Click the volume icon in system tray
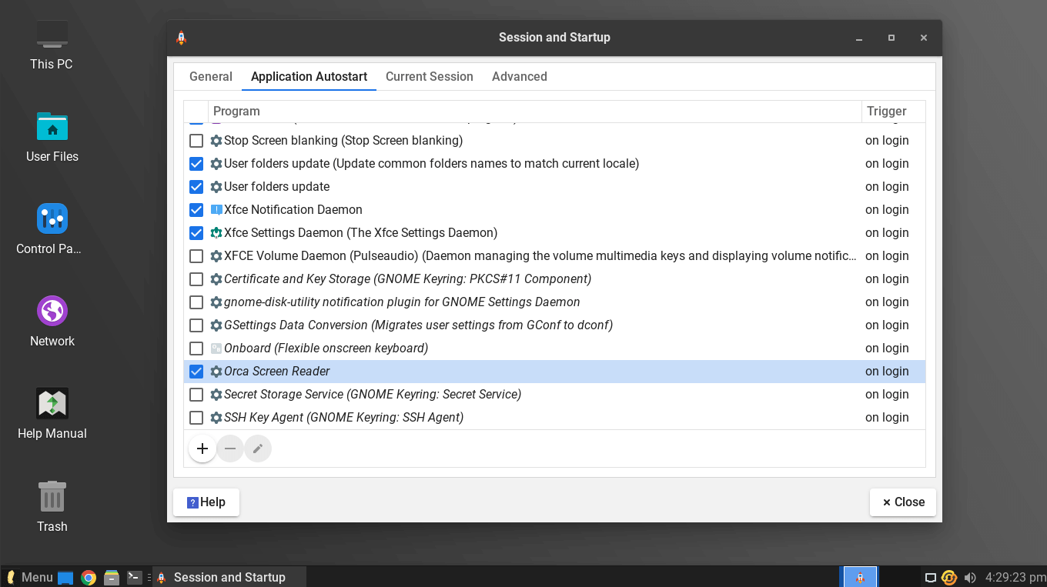The height and width of the screenshot is (587, 1047). tap(970, 578)
